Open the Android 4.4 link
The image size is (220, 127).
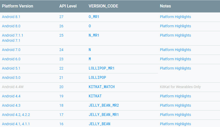[11, 96]
